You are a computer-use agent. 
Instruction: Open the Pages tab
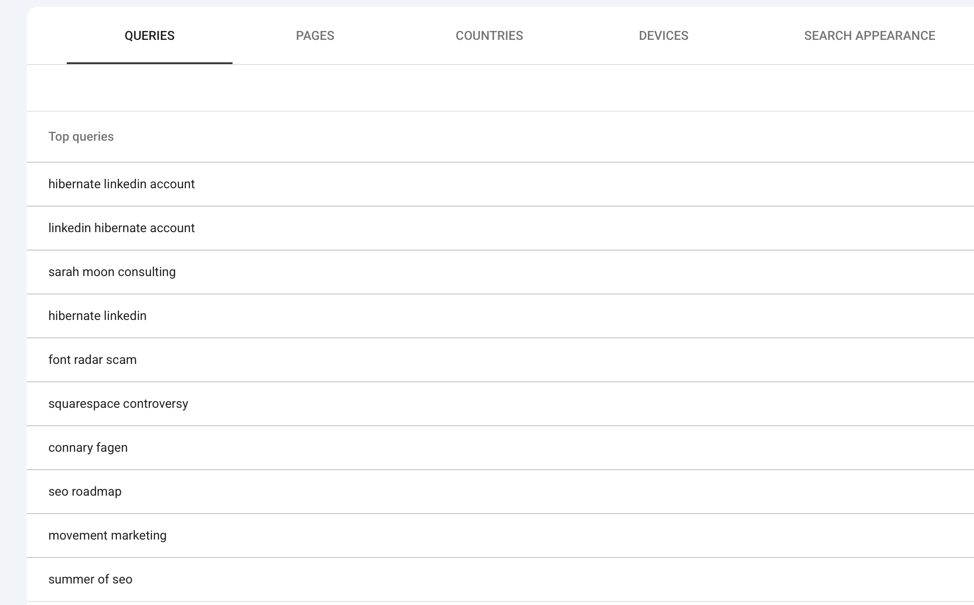tap(315, 36)
